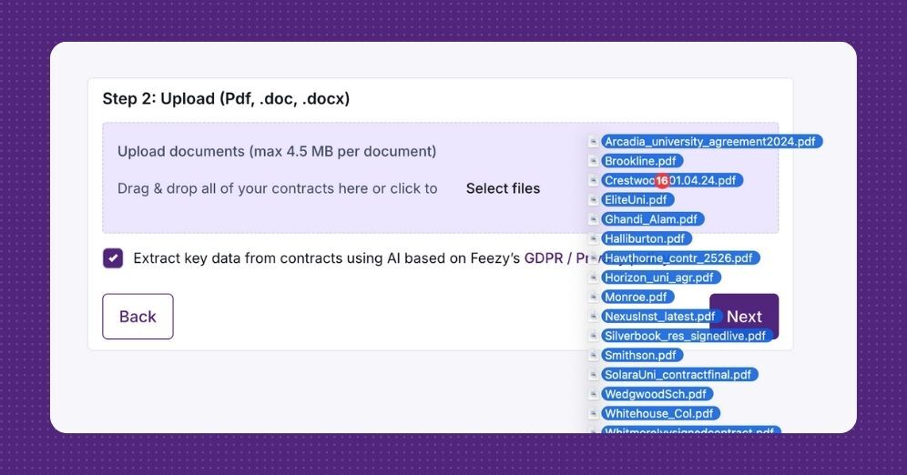Uncheck the Extract key data with AI checkbox
Image resolution: width=907 pixels, height=475 pixels.
pos(113,258)
